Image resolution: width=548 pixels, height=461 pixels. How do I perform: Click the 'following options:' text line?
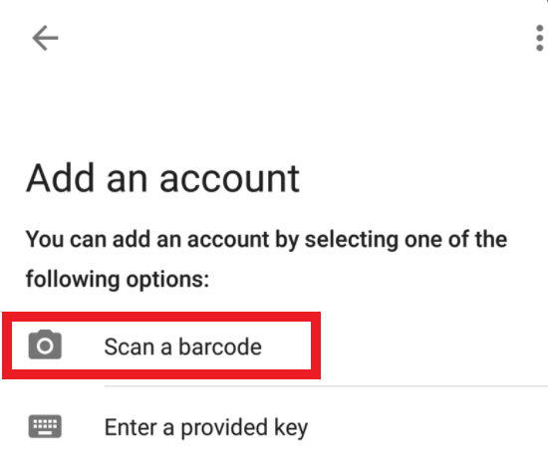[118, 280]
